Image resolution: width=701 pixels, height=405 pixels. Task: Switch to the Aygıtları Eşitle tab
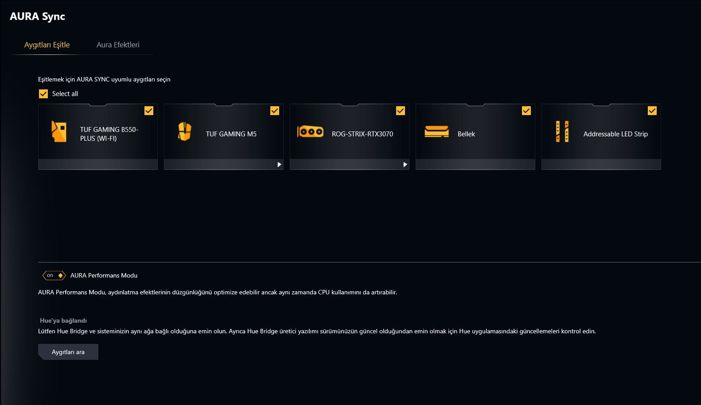click(x=47, y=45)
